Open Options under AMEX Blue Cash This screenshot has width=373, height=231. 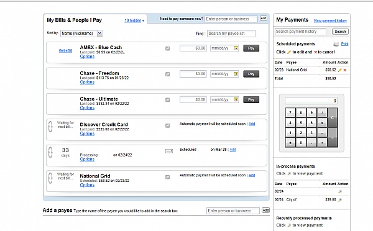click(87, 57)
